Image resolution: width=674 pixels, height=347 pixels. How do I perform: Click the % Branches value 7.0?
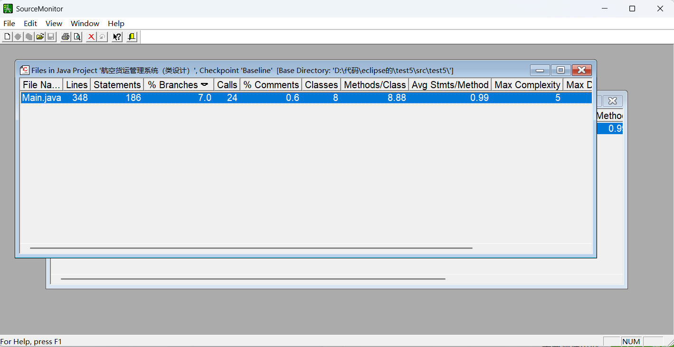pos(205,98)
